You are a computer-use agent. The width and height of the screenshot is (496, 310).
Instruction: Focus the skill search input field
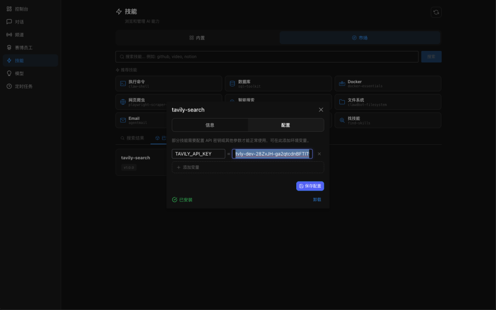click(267, 56)
